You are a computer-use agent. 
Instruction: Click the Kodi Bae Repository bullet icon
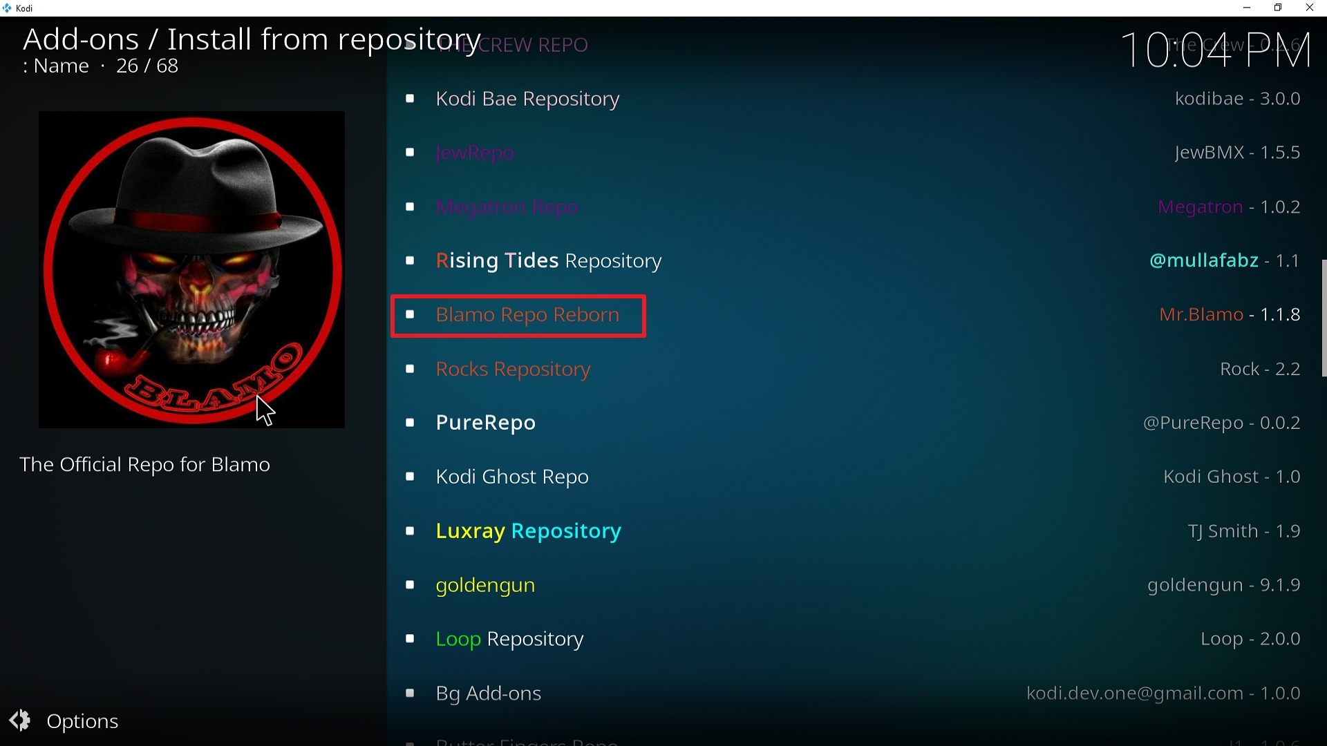click(x=410, y=99)
